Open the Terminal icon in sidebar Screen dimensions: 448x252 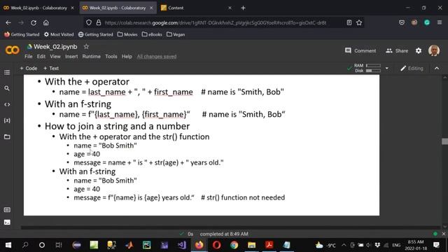point(7,223)
